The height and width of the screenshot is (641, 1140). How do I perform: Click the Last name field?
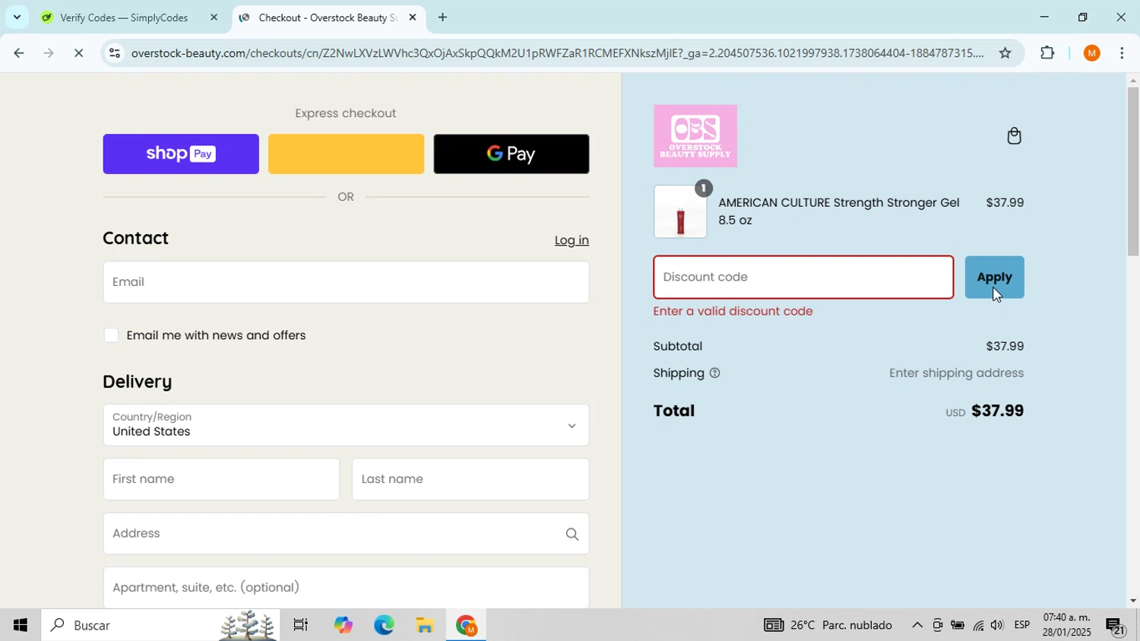tap(470, 479)
